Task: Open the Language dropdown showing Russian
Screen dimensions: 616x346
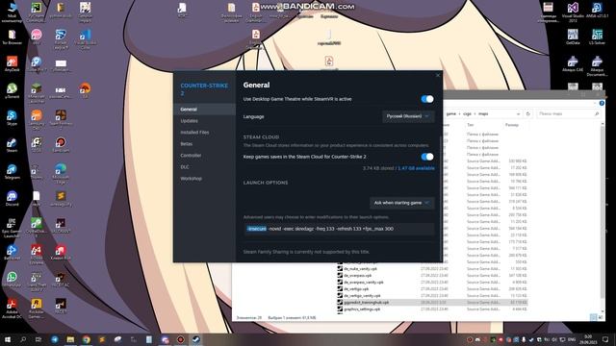Action: click(x=408, y=116)
